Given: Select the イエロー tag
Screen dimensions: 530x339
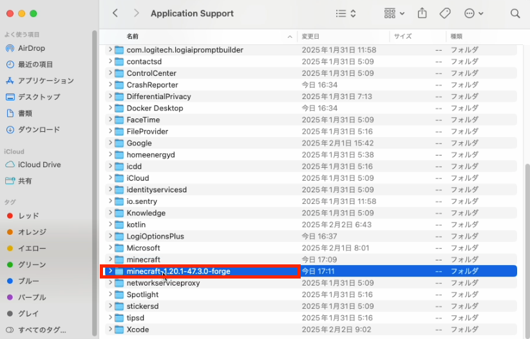Looking at the screenshot, I should click(26, 248).
